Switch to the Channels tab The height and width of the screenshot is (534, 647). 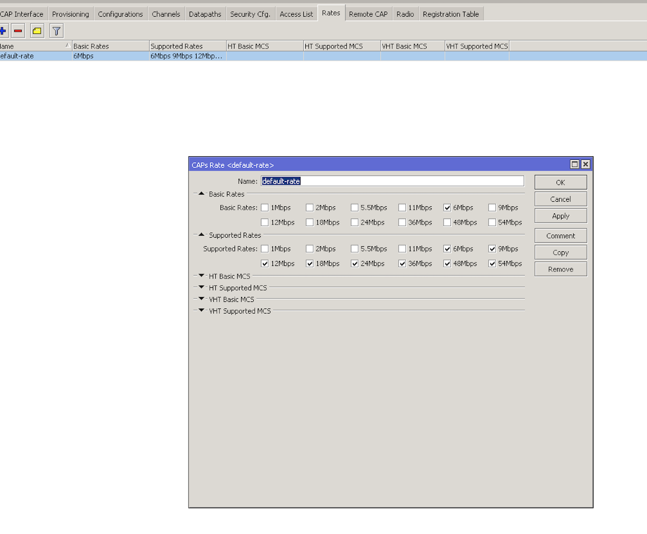[x=166, y=14]
